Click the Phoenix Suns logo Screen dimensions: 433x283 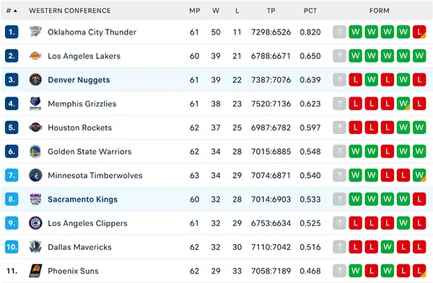click(x=35, y=271)
